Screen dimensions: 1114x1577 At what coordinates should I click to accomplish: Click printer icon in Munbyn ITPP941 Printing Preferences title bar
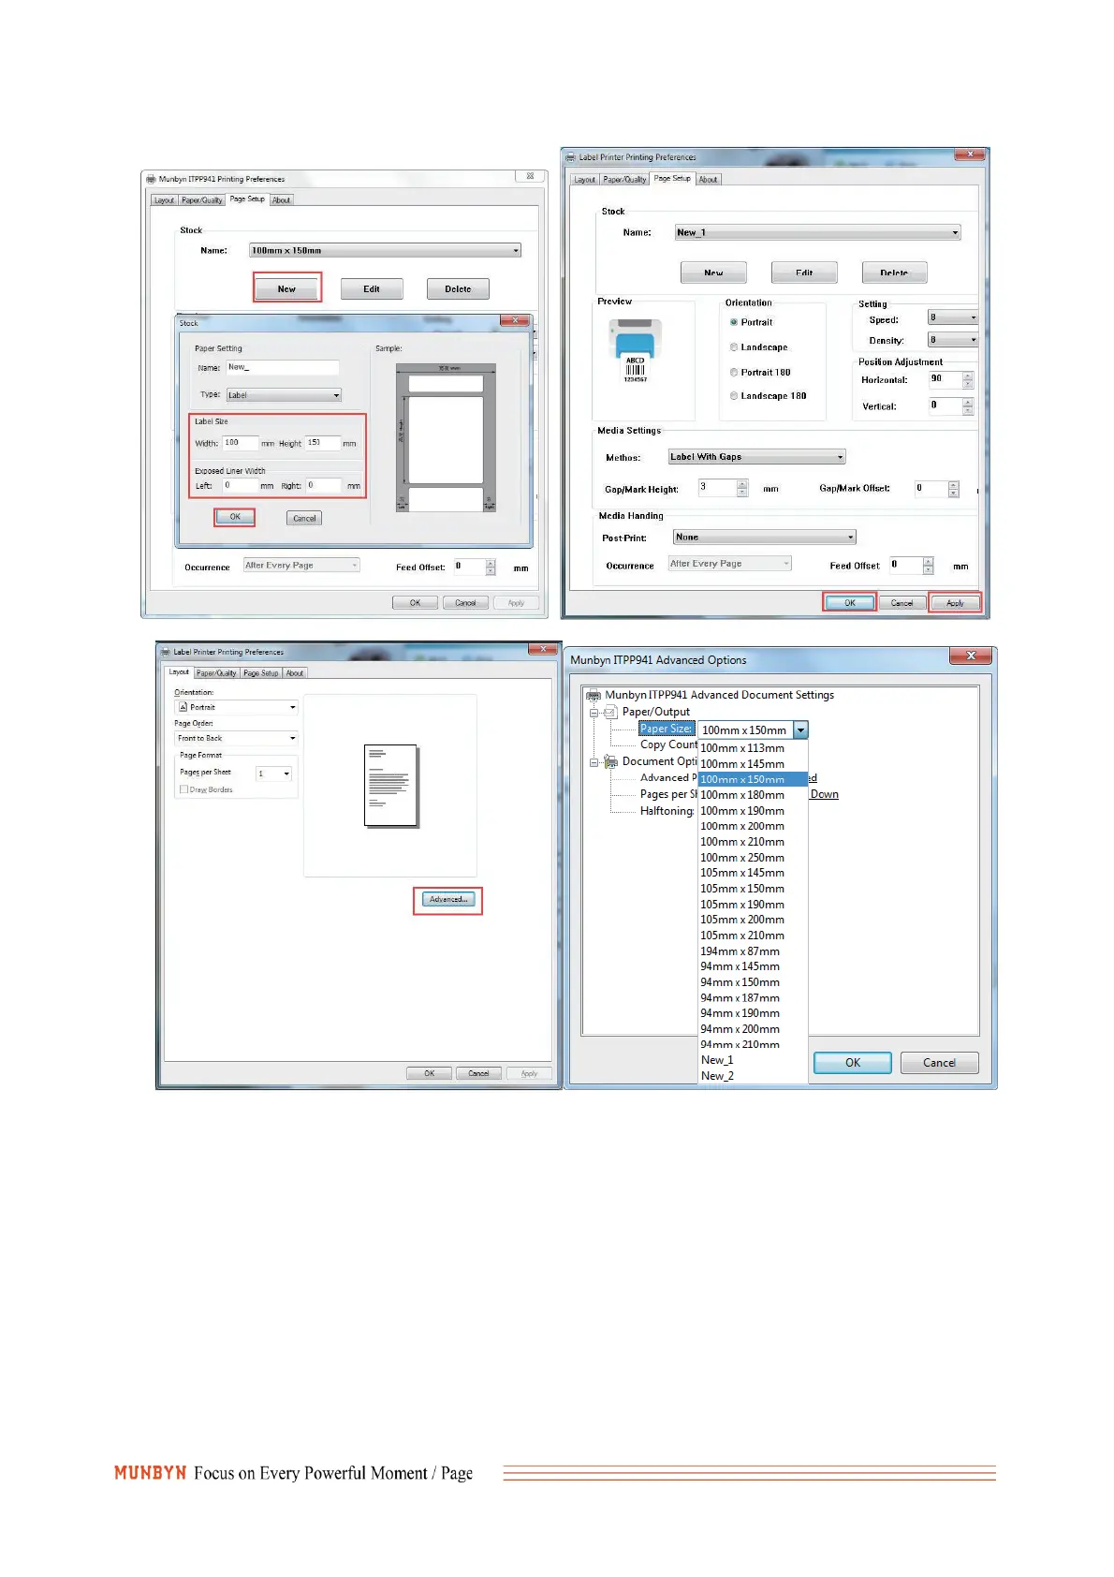(x=151, y=179)
